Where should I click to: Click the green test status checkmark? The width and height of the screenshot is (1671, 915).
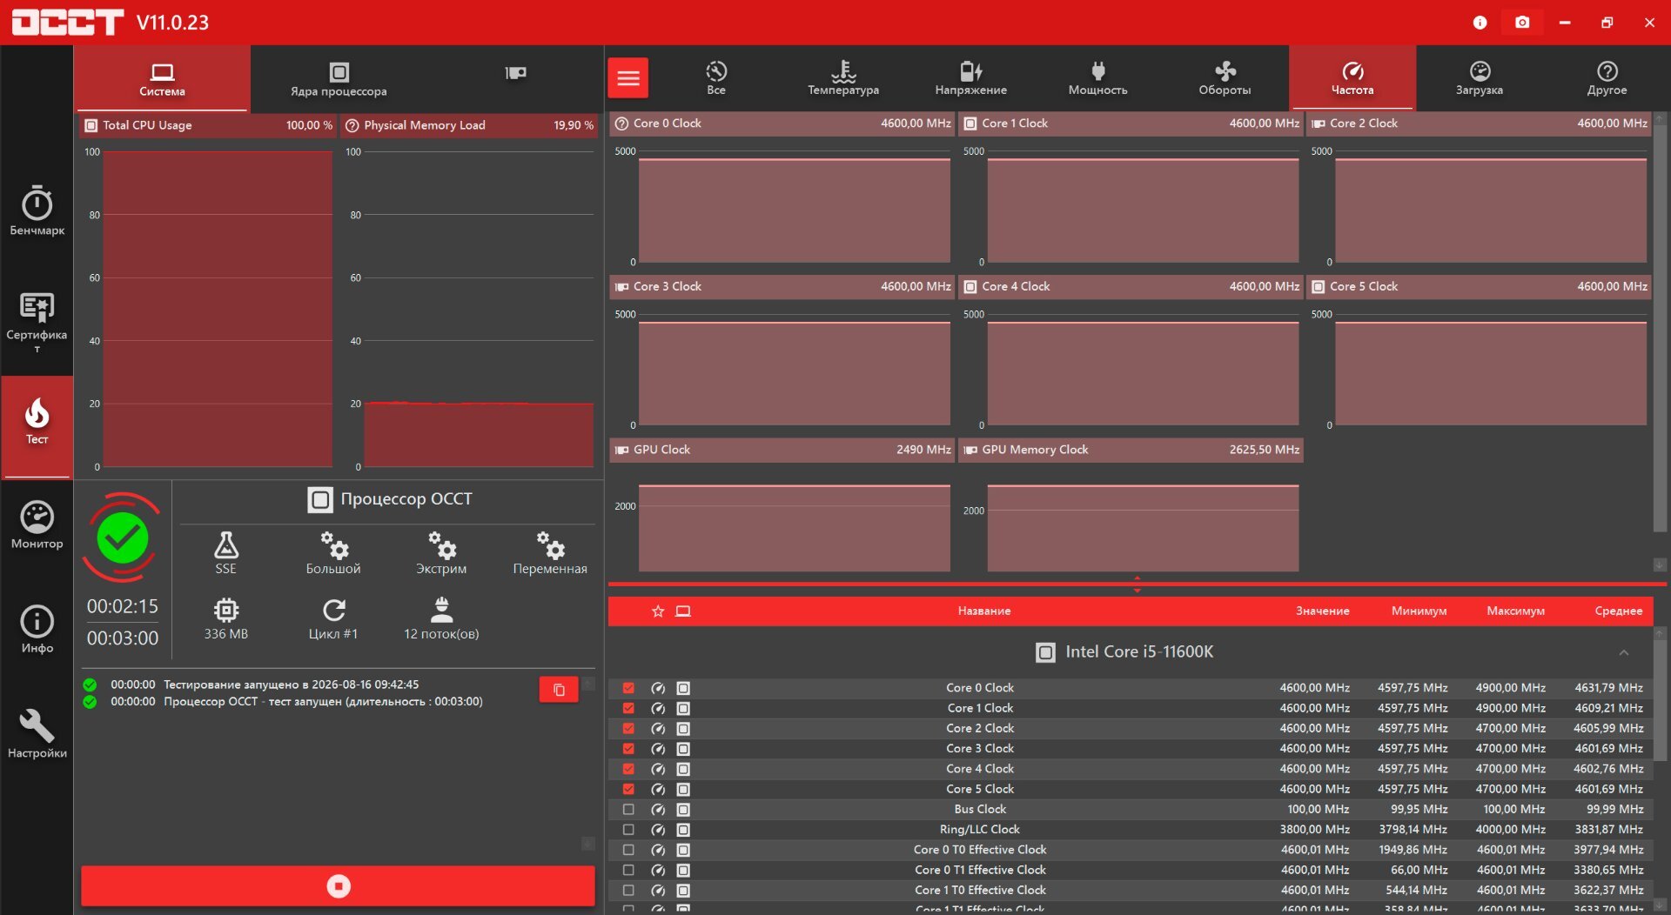[123, 538]
